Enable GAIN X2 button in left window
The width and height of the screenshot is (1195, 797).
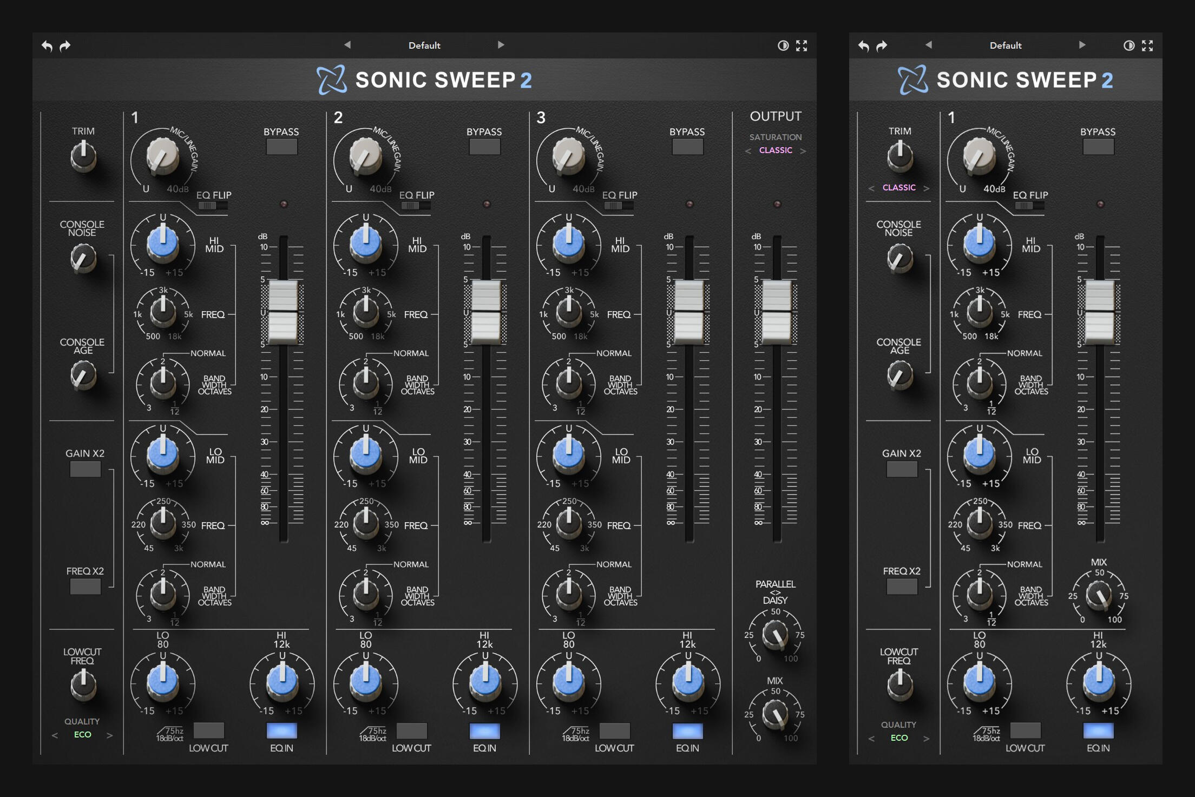[x=85, y=469]
